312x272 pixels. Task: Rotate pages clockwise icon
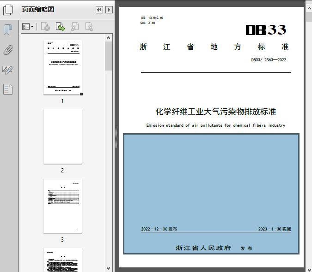coord(89,27)
